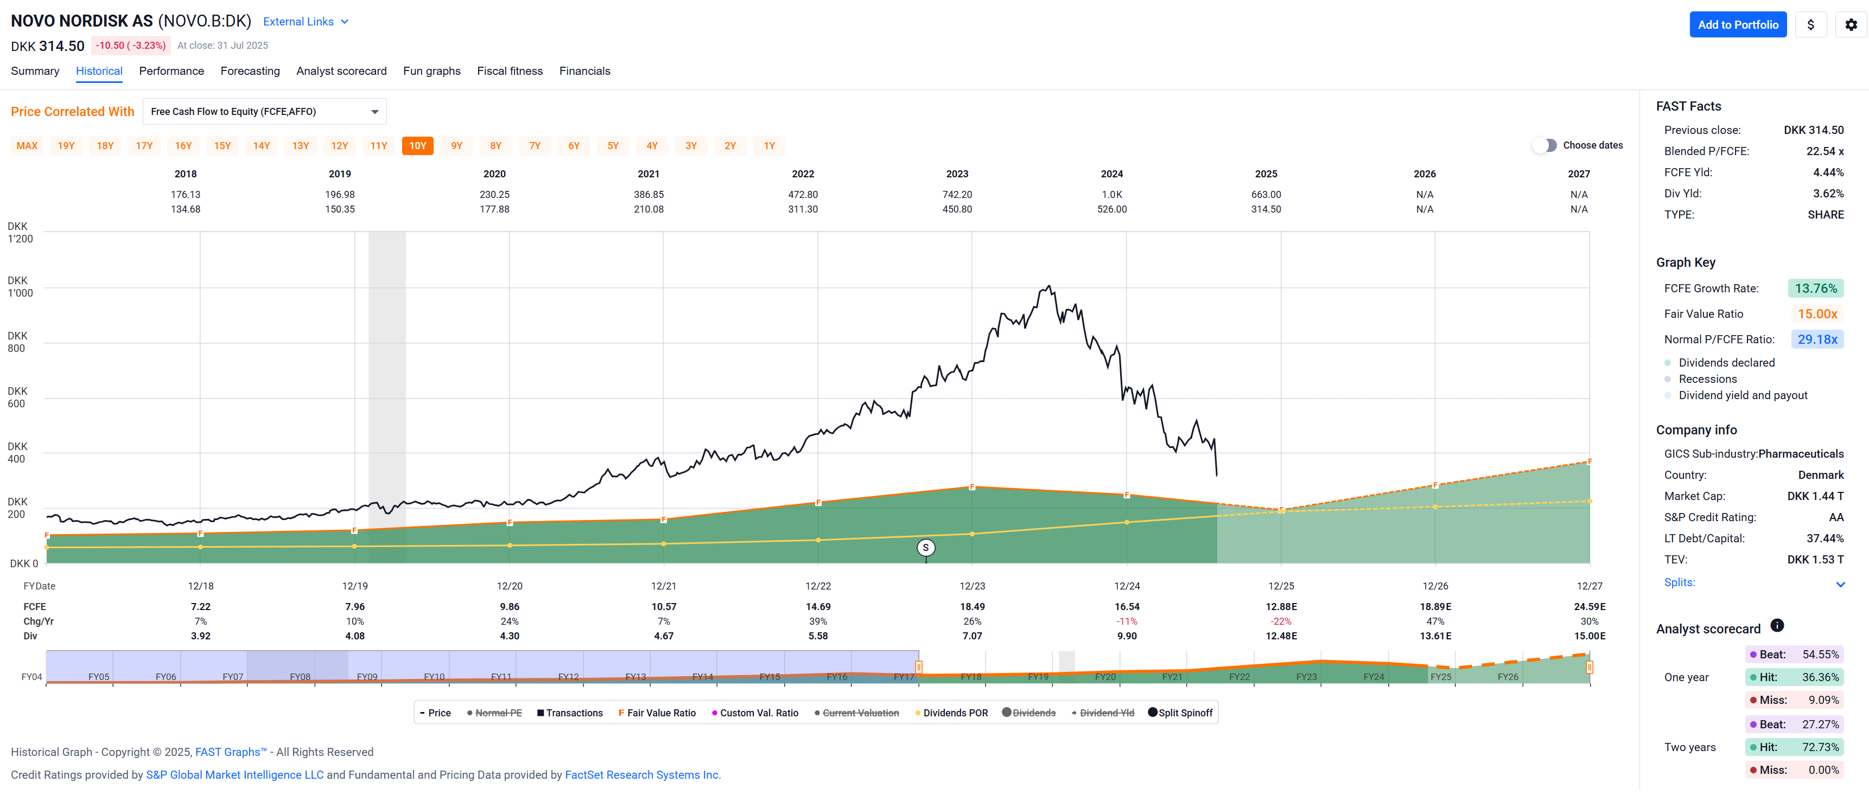This screenshot has height=795, width=1869.
Task: Click the One year Beat 54.55% badge
Action: 1794,655
